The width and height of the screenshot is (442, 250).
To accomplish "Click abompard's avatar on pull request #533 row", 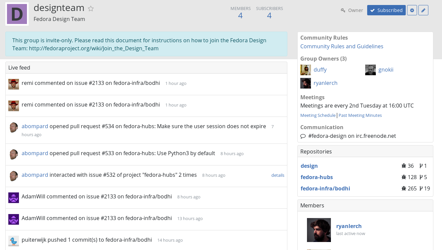I will [14, 154].
